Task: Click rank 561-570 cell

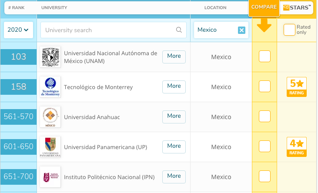Action: 18,117
